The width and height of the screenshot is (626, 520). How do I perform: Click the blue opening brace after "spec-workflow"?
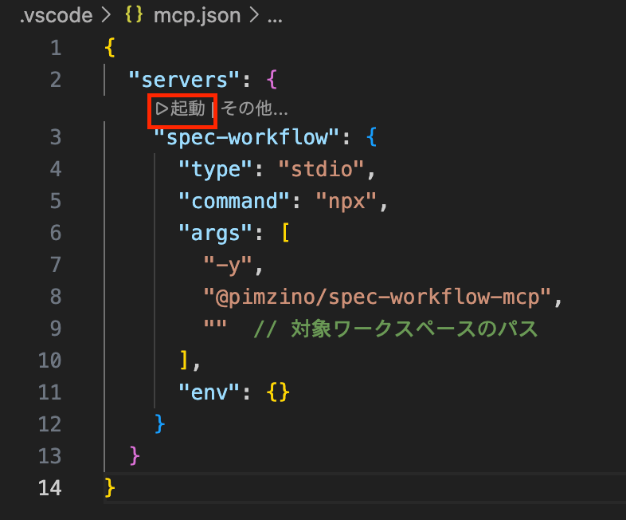pyautogui.click(x=371, y=137)
